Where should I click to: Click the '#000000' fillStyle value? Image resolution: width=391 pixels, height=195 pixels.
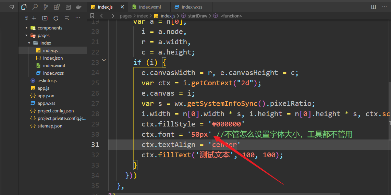[227, 124]
